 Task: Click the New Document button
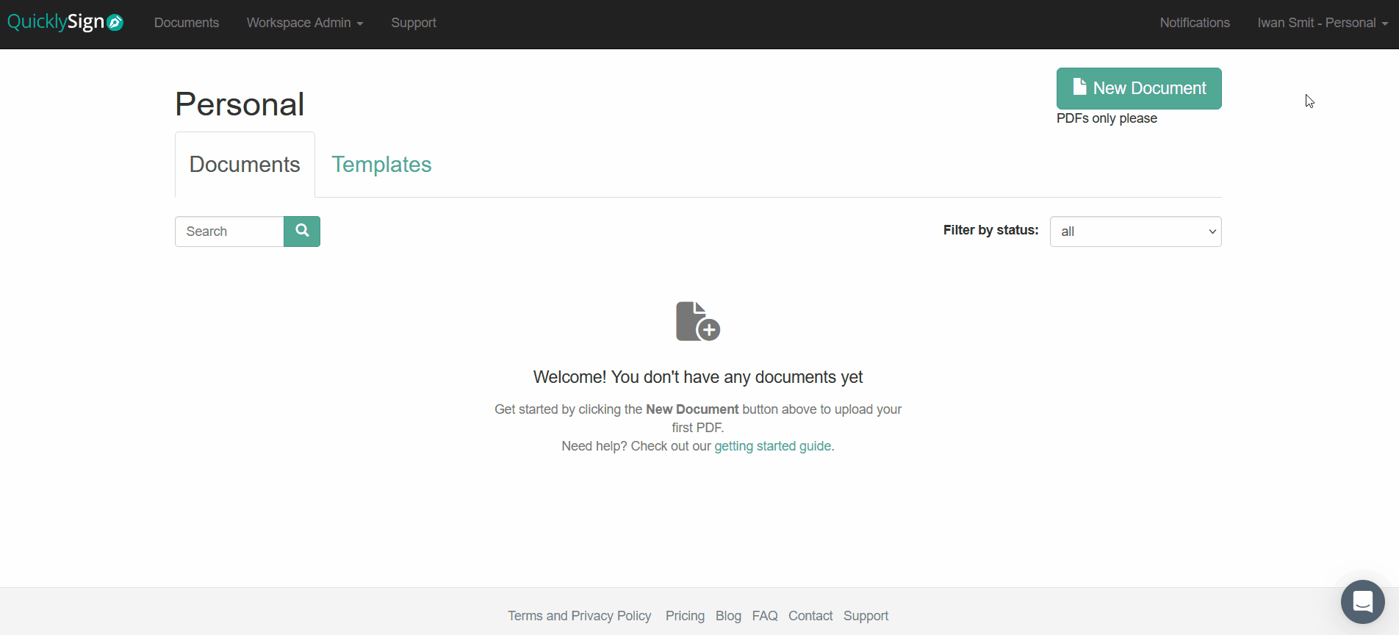[1139, 88]
